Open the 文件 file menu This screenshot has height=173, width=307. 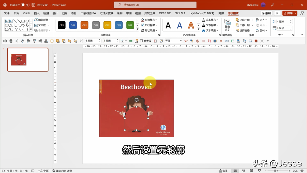[x=7, y=13]
